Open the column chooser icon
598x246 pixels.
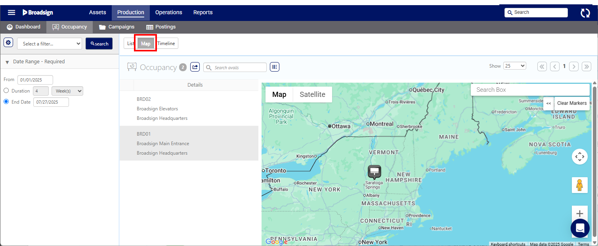click(x=275, y=67)
